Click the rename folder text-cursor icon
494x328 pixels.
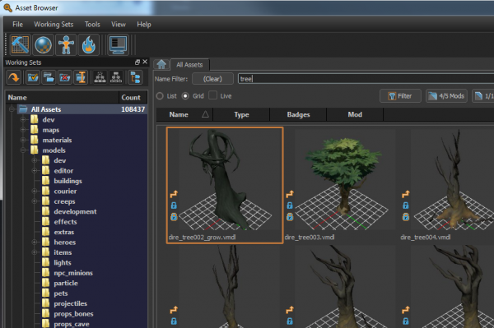coord(81,77)
